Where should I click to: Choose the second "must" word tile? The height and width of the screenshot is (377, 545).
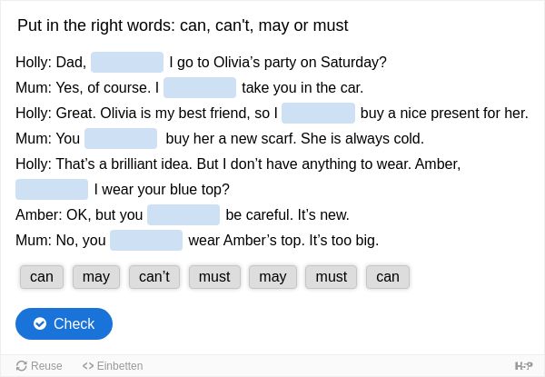click(332, 277)
